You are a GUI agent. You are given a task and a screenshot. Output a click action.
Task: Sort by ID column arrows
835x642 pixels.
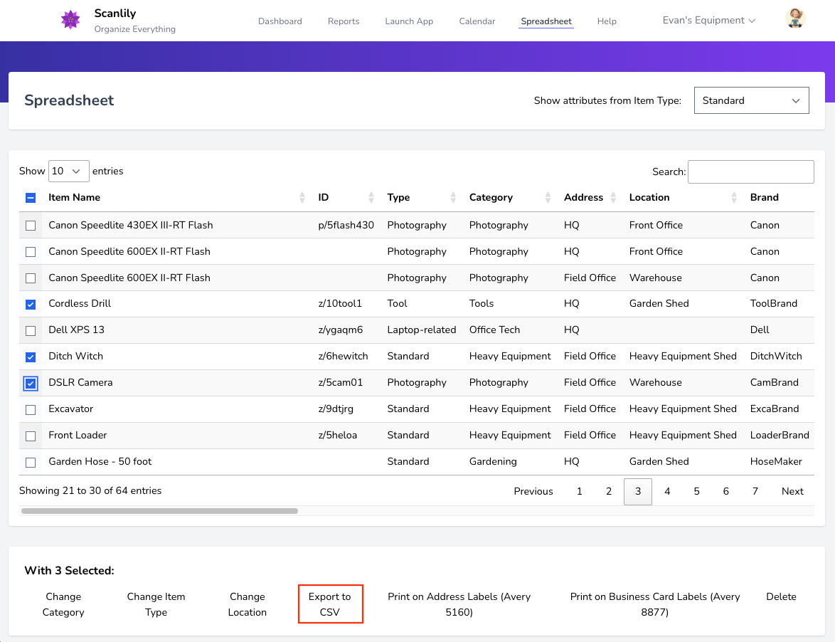point(371,198)
